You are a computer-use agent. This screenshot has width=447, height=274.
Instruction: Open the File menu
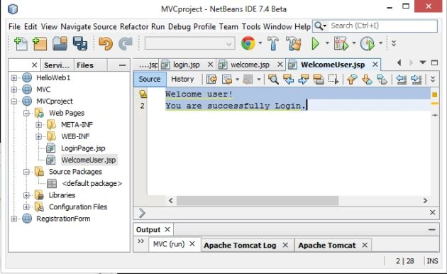coord(14,26)
